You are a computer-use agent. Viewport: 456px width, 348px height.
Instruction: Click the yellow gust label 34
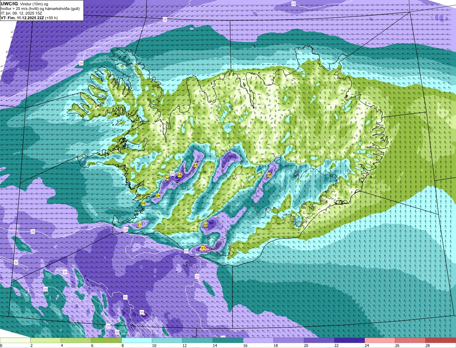tap(167, 178)
